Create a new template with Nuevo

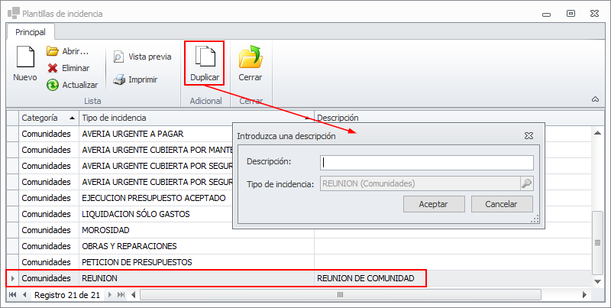pyautogui.click(x=25, y=63)
